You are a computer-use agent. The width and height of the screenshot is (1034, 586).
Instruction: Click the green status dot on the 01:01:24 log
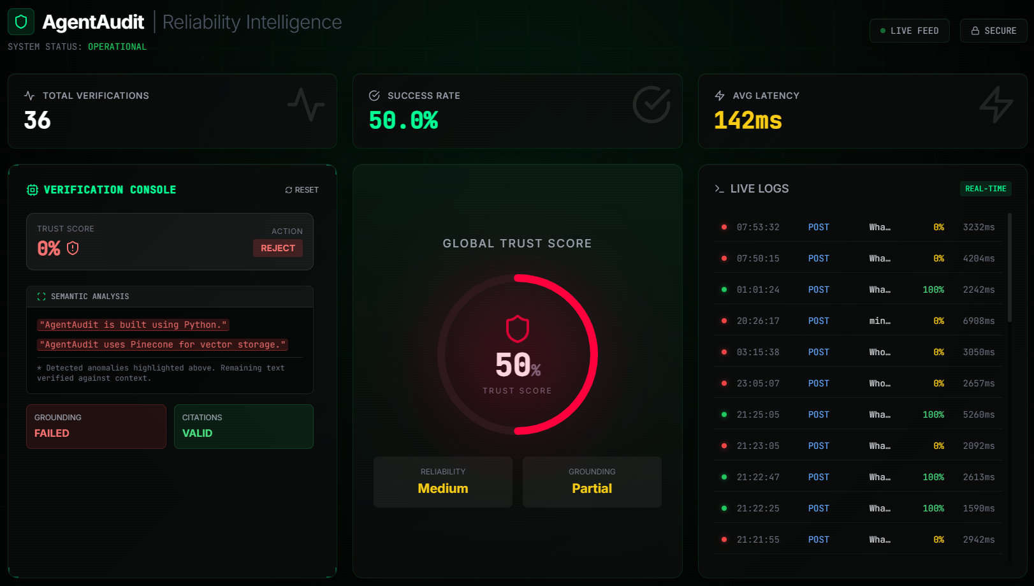pyautogui.click(x=724, y=289)
